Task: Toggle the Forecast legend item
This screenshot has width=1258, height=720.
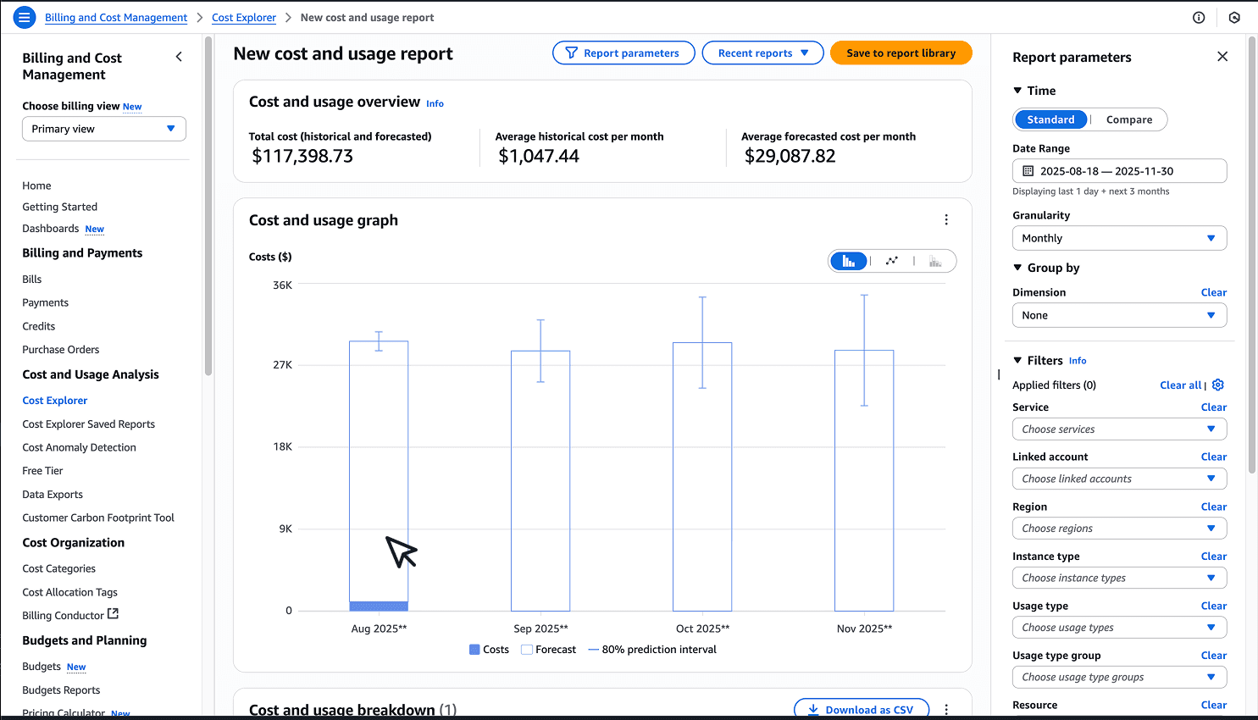Action: coord(548,650)
